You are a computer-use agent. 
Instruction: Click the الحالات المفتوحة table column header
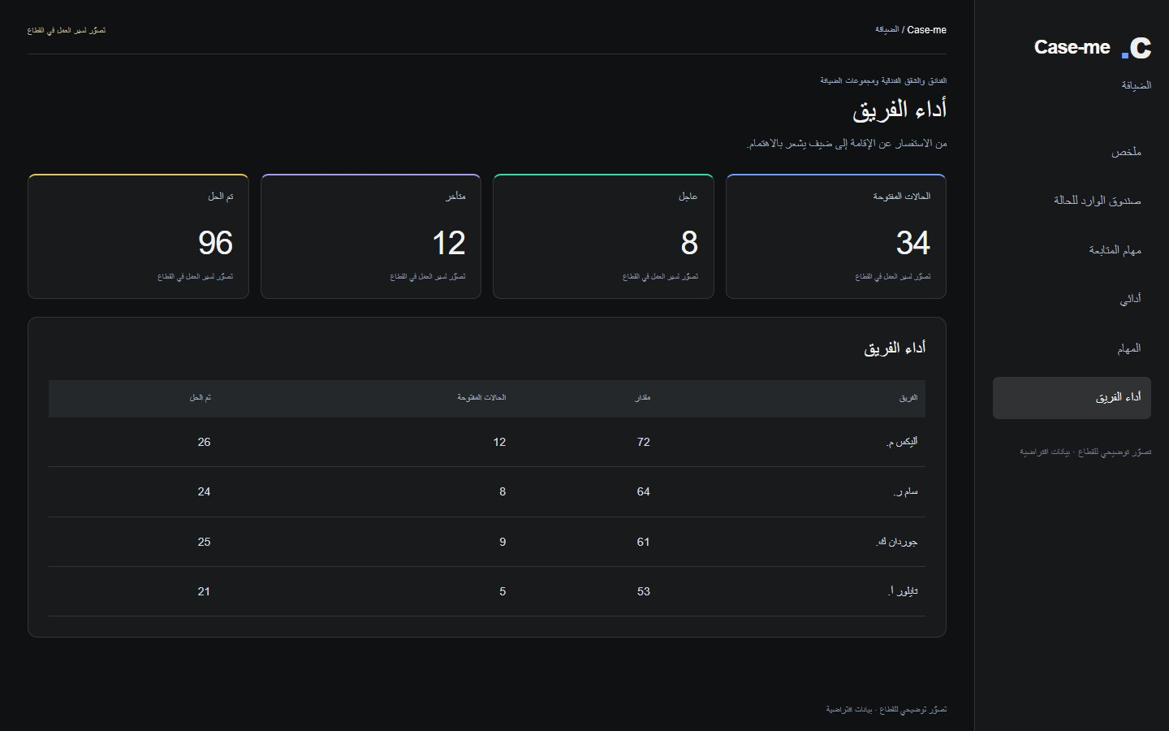coord(481,398)
